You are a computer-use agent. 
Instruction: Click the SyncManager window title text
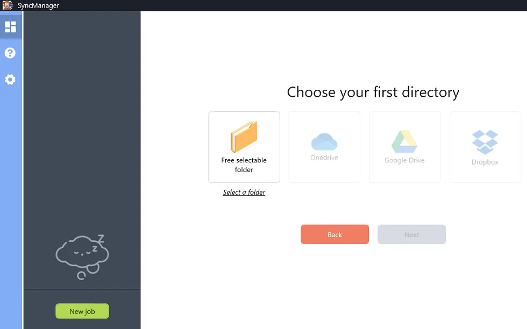pyautogui.click(x=38, y=5)
